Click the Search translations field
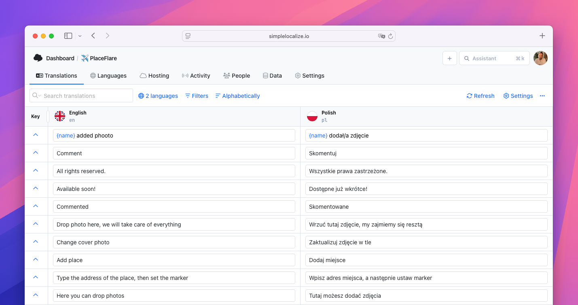Screen dimensions: 578x305 point(81,95)
